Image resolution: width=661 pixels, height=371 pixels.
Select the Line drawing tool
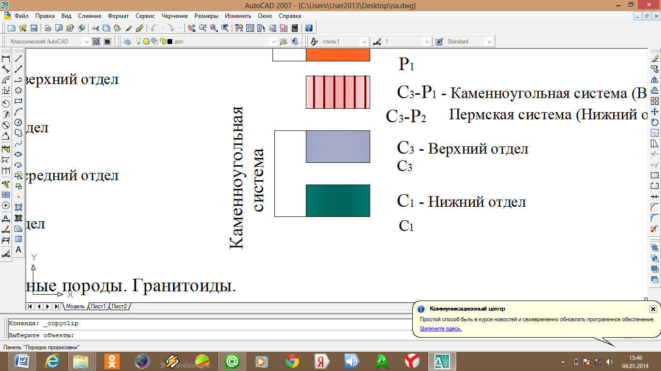point(18,58)
